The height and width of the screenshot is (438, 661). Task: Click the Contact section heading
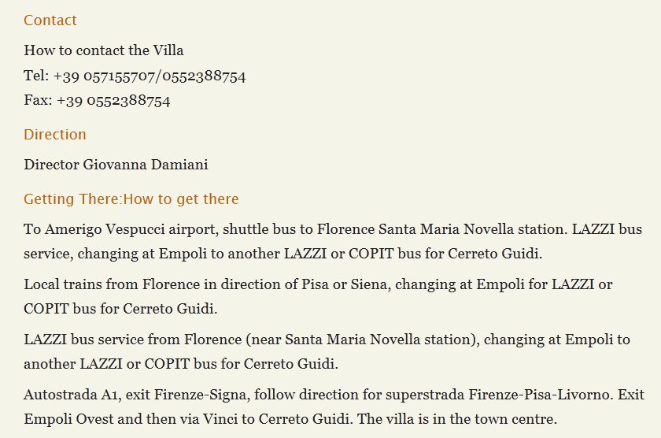(x=50, y=20)
